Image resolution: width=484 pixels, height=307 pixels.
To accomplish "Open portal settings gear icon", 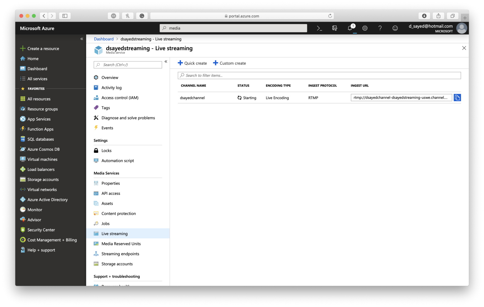I will (x=365, y=28).
